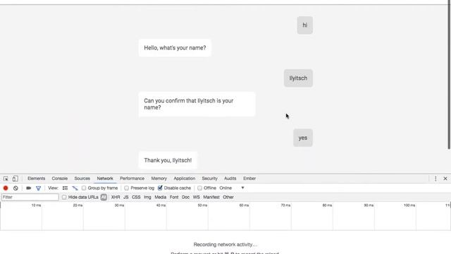The height and width of the screenshot is (254, 451).
Task: Open the Console tab
Action: 59,179
